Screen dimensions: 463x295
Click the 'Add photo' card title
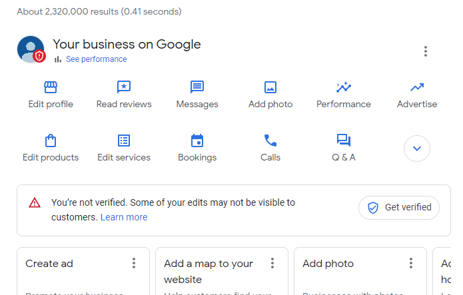click(328, 264)
